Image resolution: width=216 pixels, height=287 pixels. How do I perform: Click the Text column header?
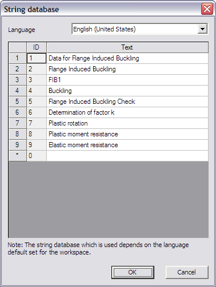click(x=127, y=47)
